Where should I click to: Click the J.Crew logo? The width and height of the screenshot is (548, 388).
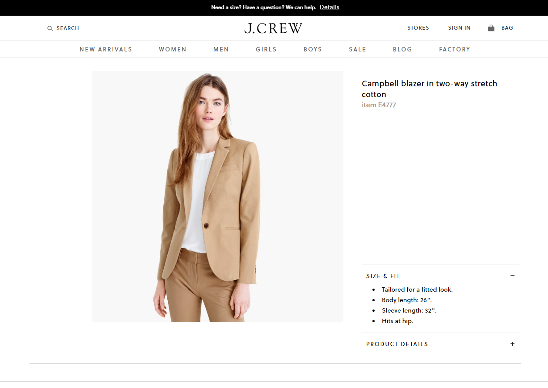click(x=273, y=28)
